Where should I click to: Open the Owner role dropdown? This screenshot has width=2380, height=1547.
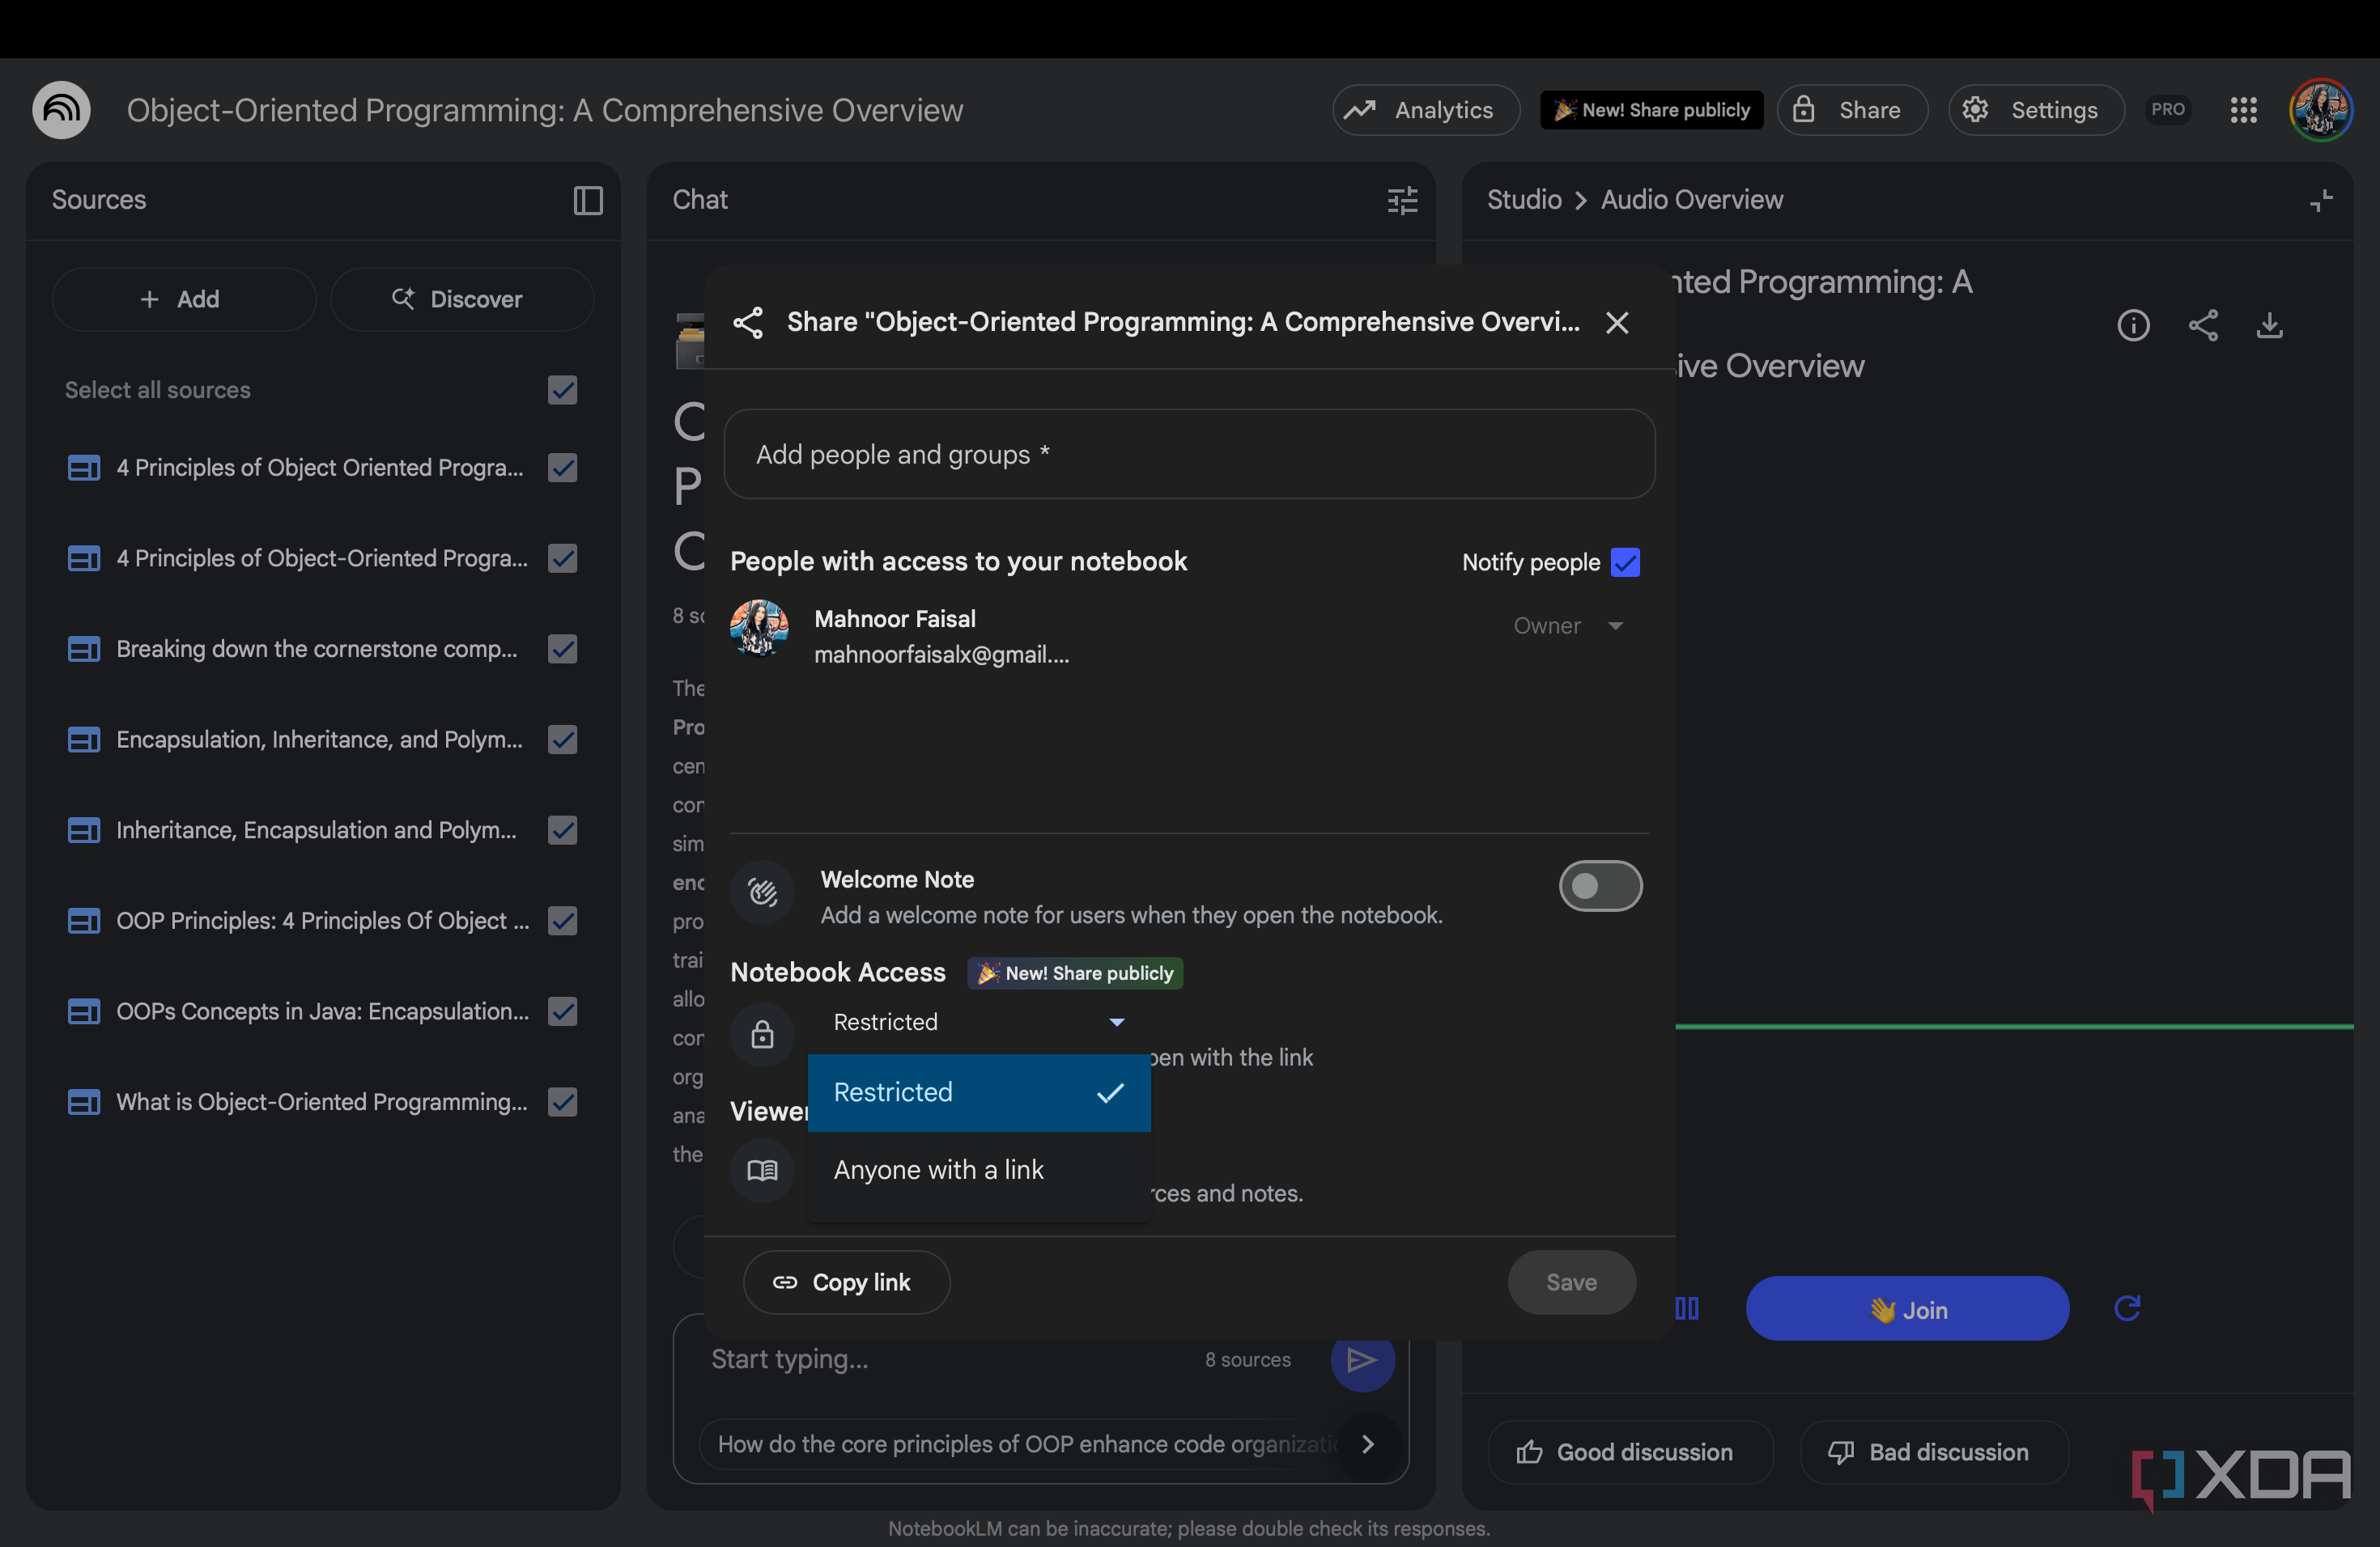(1567, 625)
